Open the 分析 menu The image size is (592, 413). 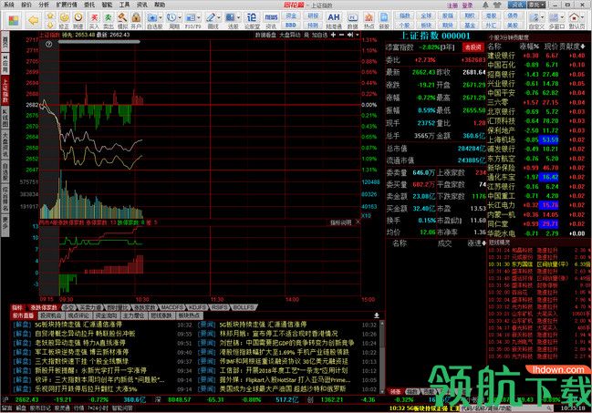click(44, 5)
